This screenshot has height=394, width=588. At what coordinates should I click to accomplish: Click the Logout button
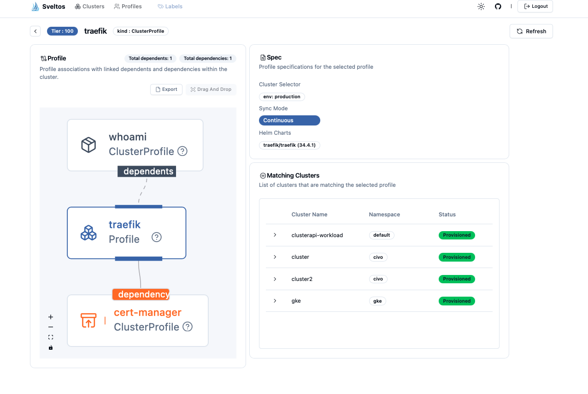coord(535,6)
